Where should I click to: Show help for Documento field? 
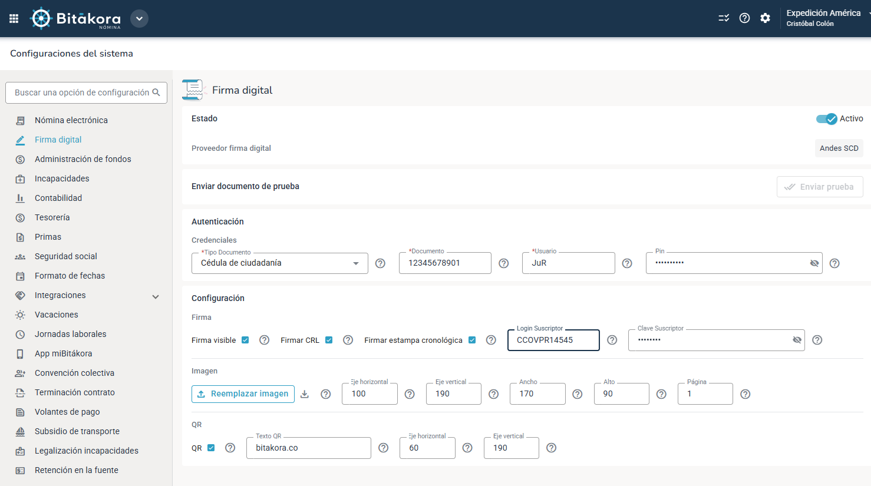[503, 263]
